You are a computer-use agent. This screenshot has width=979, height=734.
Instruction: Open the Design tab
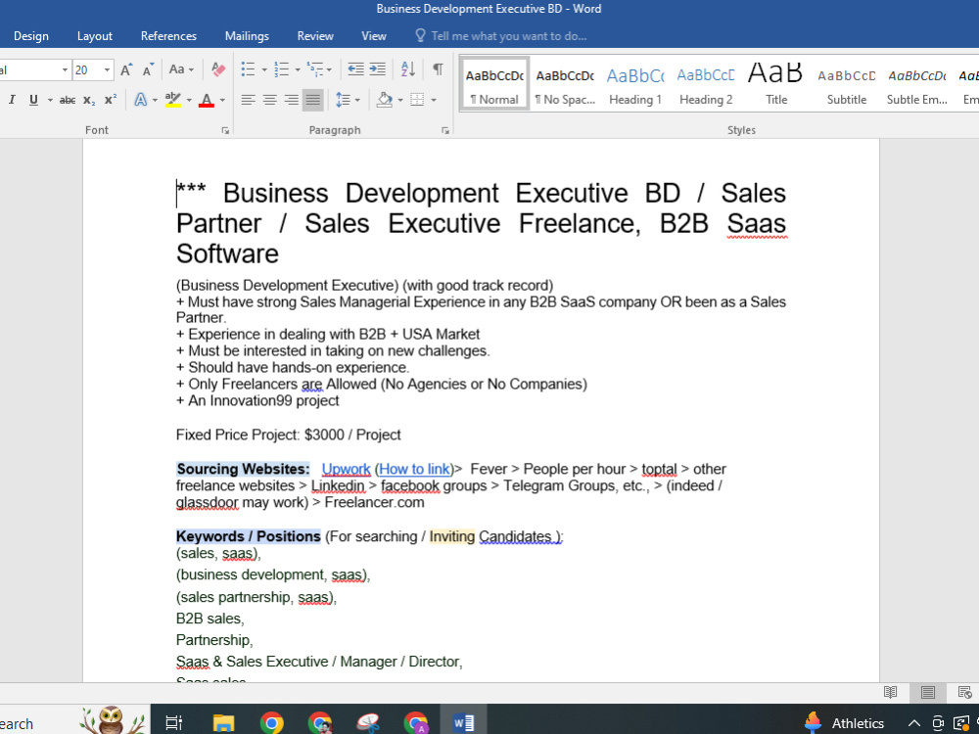pyautogui.click(x=31, y=36)
